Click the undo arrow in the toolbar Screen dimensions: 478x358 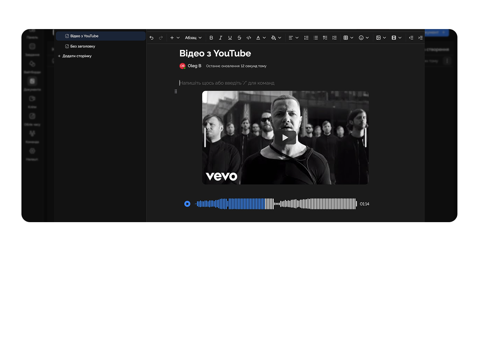151,38
